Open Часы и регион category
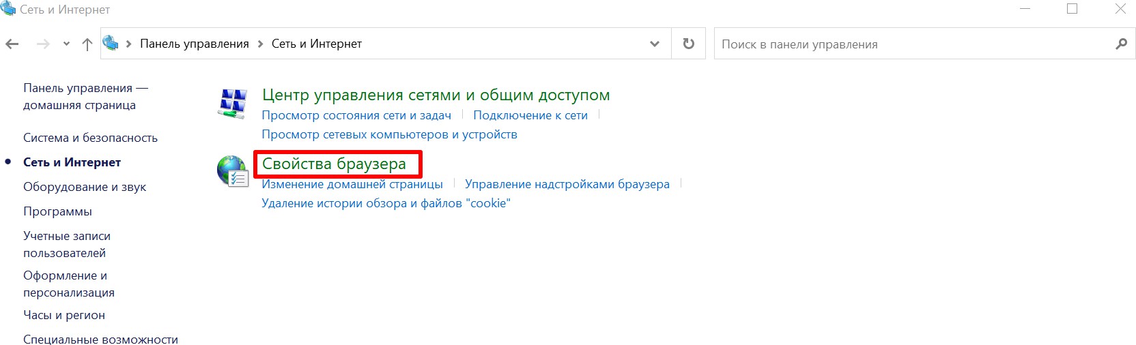Image resolution: width=1136 pixels, height=345 pixels. point(64,315)
